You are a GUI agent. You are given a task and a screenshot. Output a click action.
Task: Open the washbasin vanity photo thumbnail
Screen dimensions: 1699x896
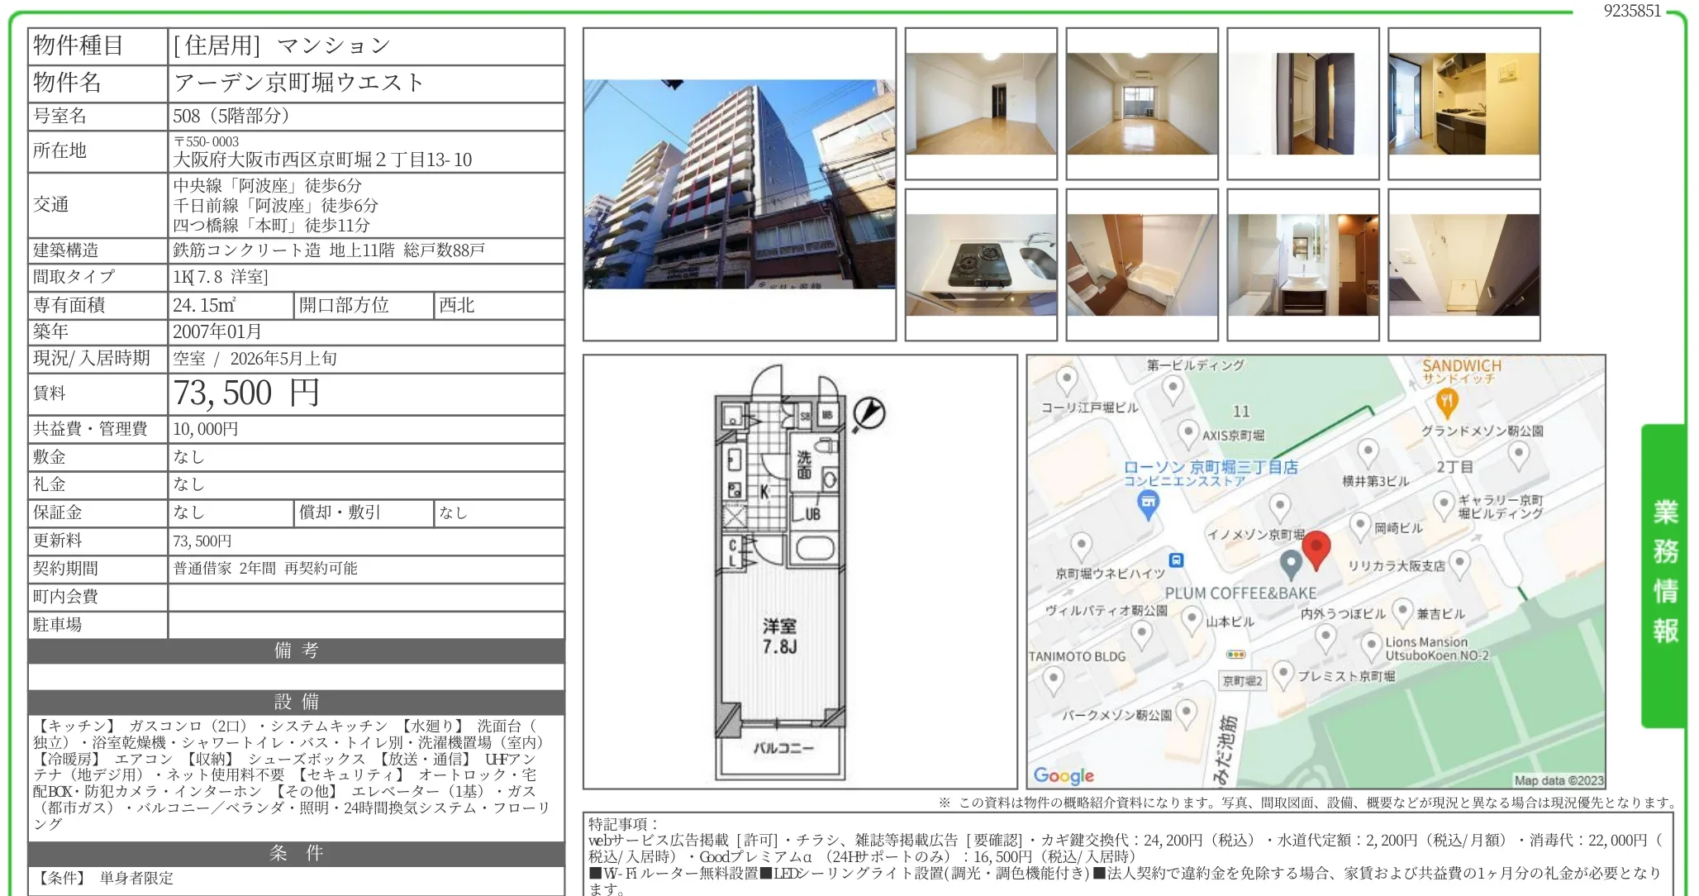(1302, 265)
